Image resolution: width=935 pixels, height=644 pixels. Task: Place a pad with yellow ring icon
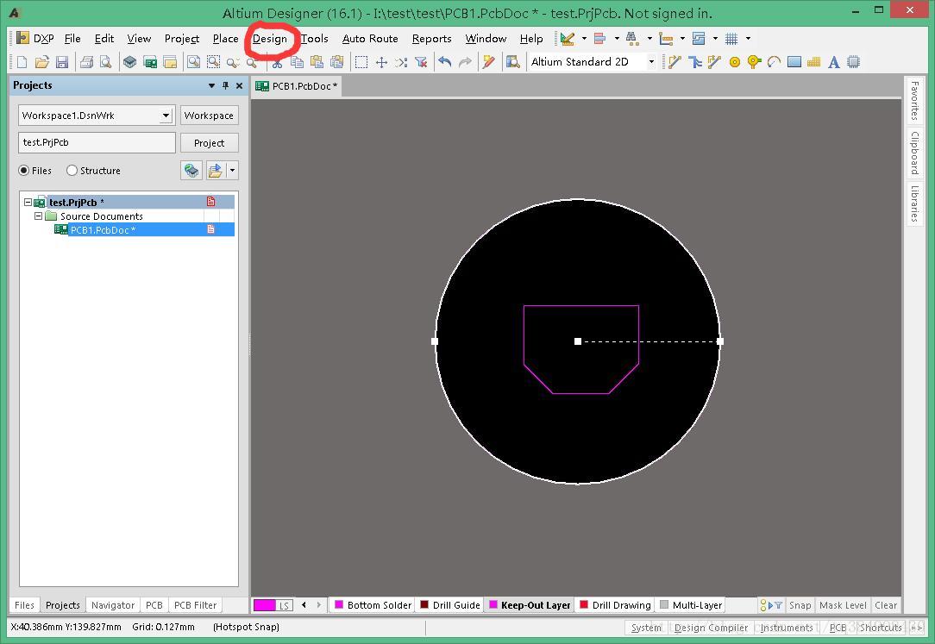[x=735, y=62]
